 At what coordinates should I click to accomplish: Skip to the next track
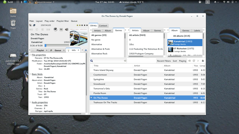[x=48, y=29]
